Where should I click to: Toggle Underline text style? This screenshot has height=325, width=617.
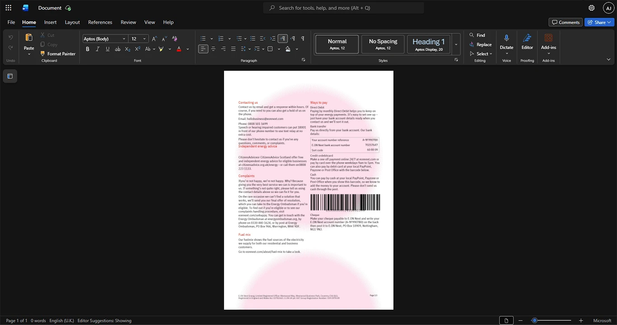click(x=108, y=49)
